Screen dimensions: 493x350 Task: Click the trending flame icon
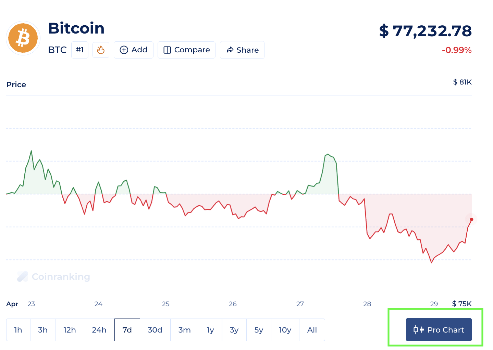click(x=101, y=50)
